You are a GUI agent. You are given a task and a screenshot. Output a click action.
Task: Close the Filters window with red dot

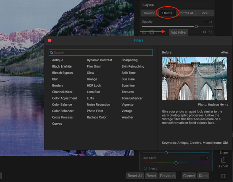(50, 40)
